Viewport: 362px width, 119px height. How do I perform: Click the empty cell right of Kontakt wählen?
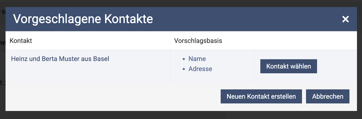(336, 66)
